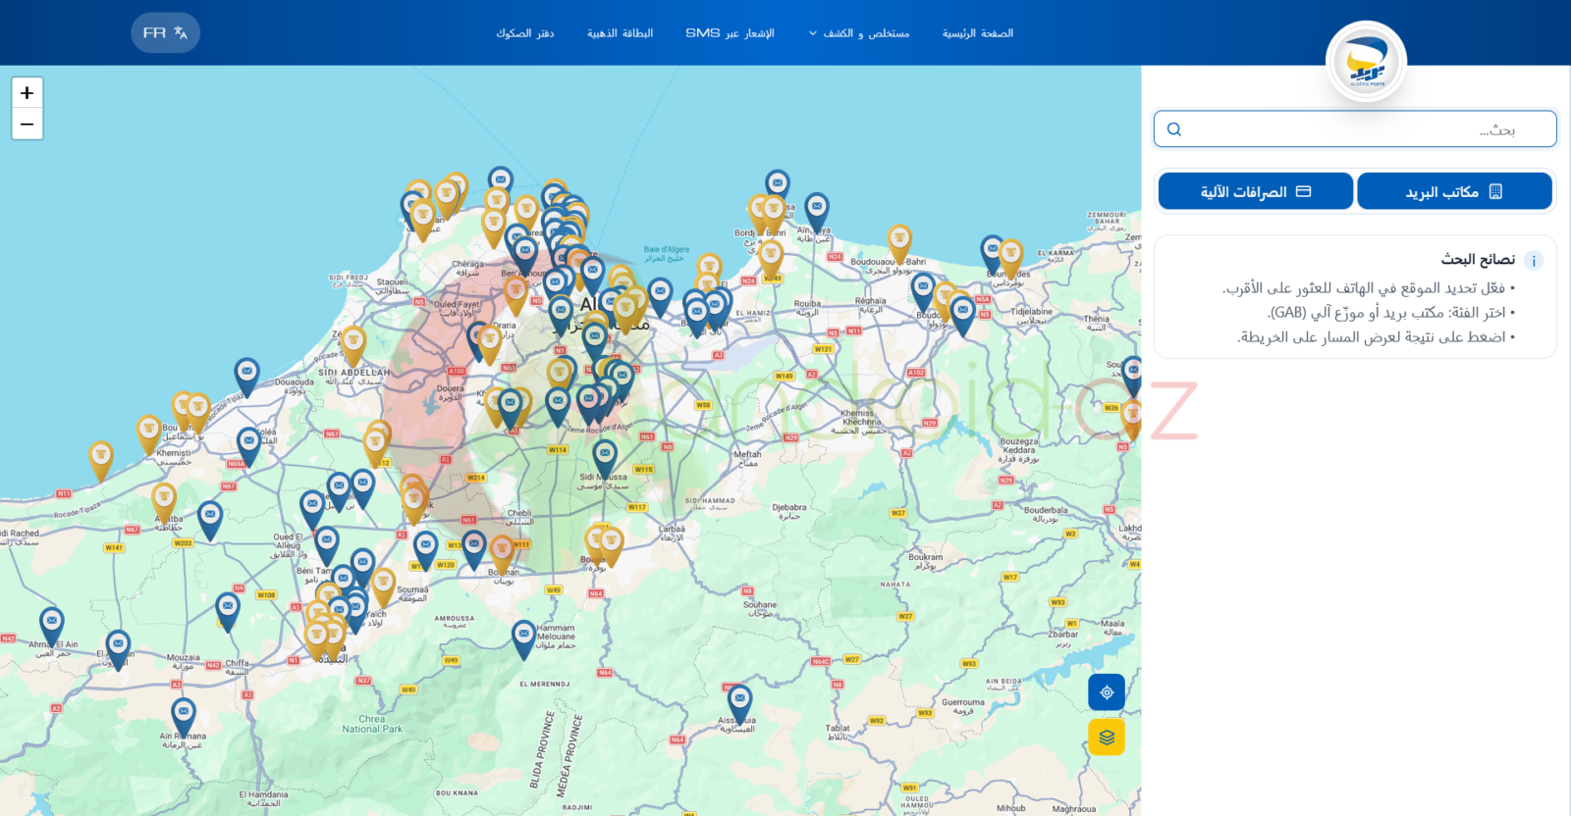Click the orange marker near Boudouaou El Bahri
Image resolution: width=1571 pixels, height=816 pixels.
[x=899, y=243]
